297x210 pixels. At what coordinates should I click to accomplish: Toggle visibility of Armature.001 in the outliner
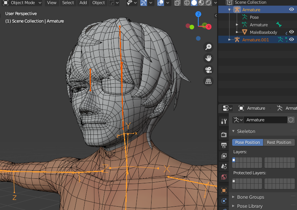click(x=291, y=39)
